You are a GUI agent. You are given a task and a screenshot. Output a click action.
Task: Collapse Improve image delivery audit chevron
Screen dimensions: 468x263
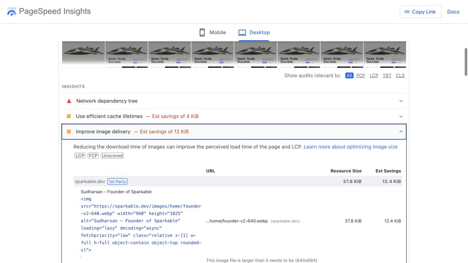pyautogui.click(x=401, y=131)
